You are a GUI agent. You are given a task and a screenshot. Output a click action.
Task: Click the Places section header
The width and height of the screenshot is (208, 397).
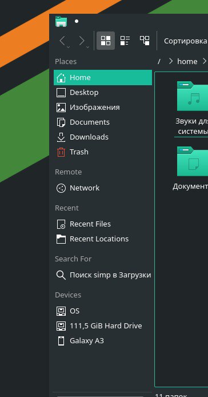click(x=66, y=62)
